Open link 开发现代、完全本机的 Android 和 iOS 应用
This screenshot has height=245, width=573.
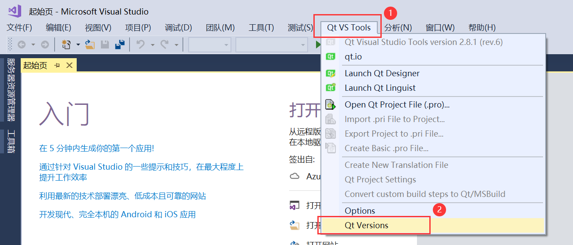pos(117,215)
